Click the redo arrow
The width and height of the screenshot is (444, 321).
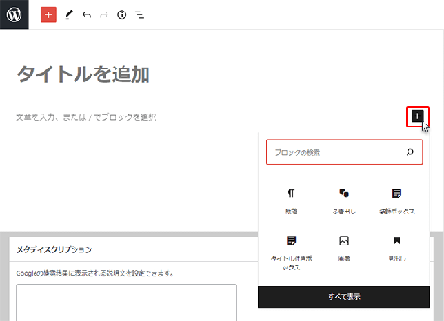[104, 15]
